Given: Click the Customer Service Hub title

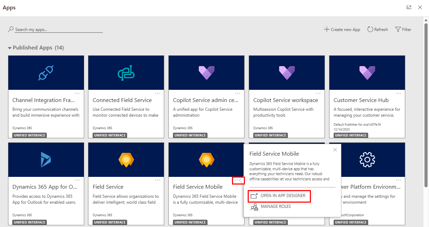Looking at the screenshot, I should [x=361, y=100].
